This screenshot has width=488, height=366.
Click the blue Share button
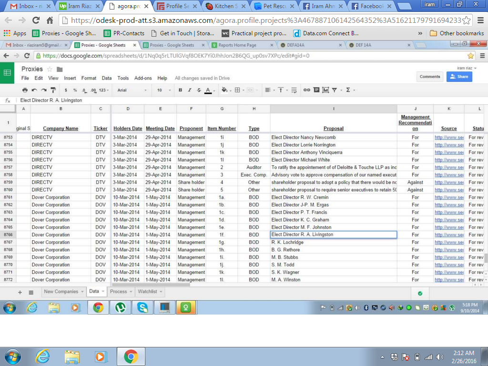(x=459, y=77)
